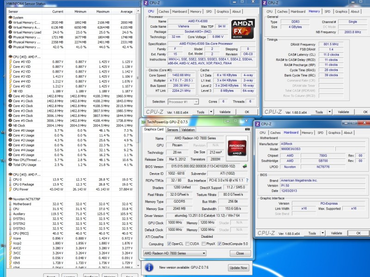Click the CPU Power sensor icon
This screenshot has height=277, width=370.
point(10,189)
